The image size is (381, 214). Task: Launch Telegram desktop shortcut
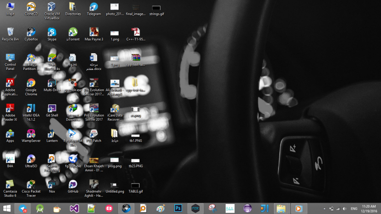click(x=94, y=9)
